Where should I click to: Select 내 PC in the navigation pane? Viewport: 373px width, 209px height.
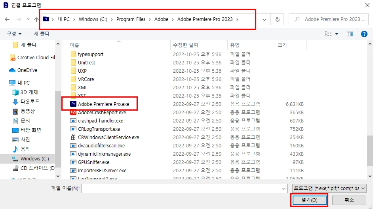click(x=19, y=83)
